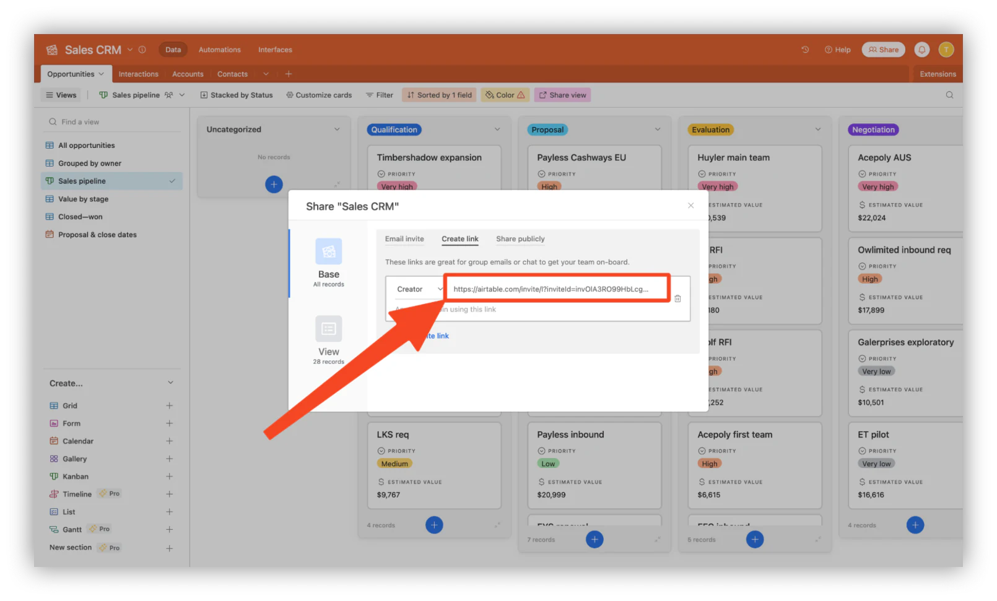Open the Proposal stack menu chevron
Viewport: 997px width, 601px height.
pyautogui.click(x=658, y=129)
